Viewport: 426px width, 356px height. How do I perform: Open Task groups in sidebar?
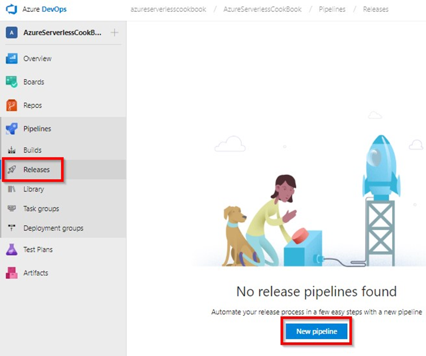tap(41, 209)
